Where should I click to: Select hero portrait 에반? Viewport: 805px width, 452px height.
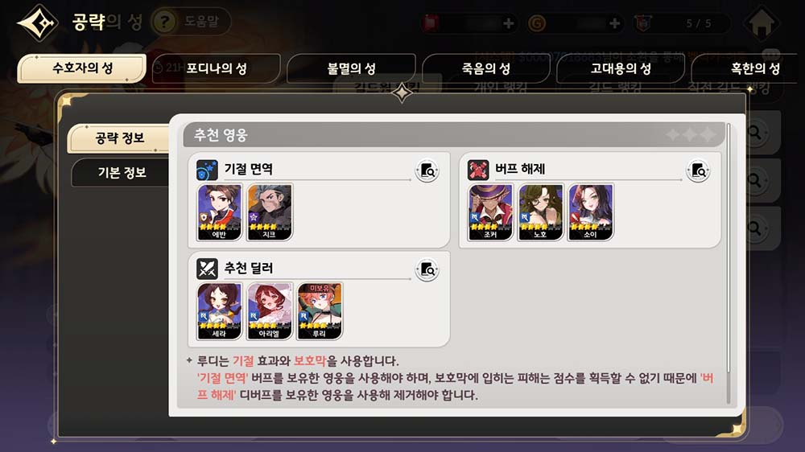tap(219, 212)
